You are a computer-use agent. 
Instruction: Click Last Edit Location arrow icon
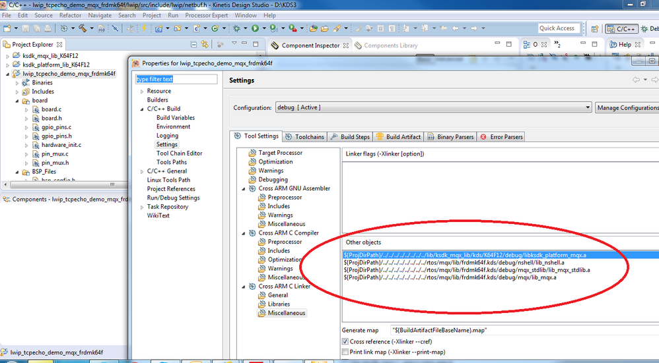443,28
